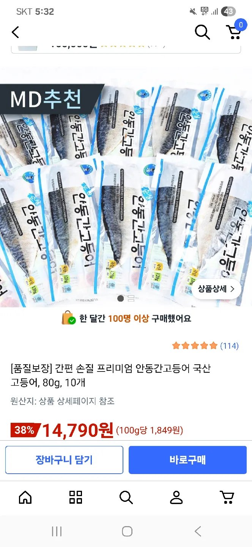This screenshot has width=252, height=547.
Task: Open my account profile icon
Action: (x=176, y=497)
